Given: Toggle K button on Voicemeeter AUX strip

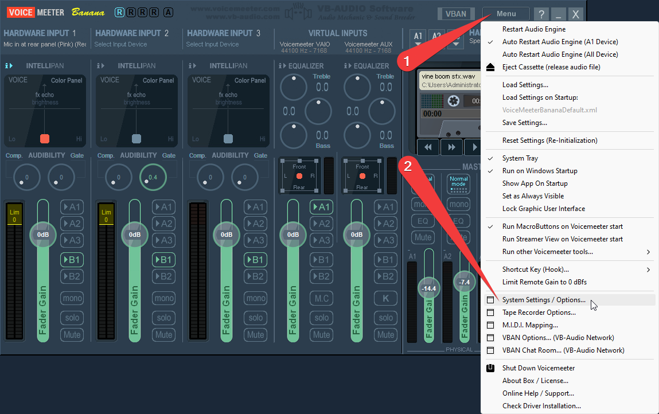Looking at the screenshot, I should pyautogui.click(x=386, y=298).
